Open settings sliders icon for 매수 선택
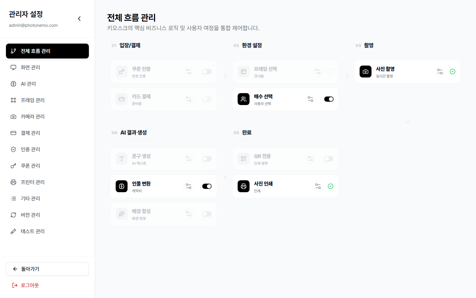This screenshot has height=298, width=476. click(x=311, y=99)
